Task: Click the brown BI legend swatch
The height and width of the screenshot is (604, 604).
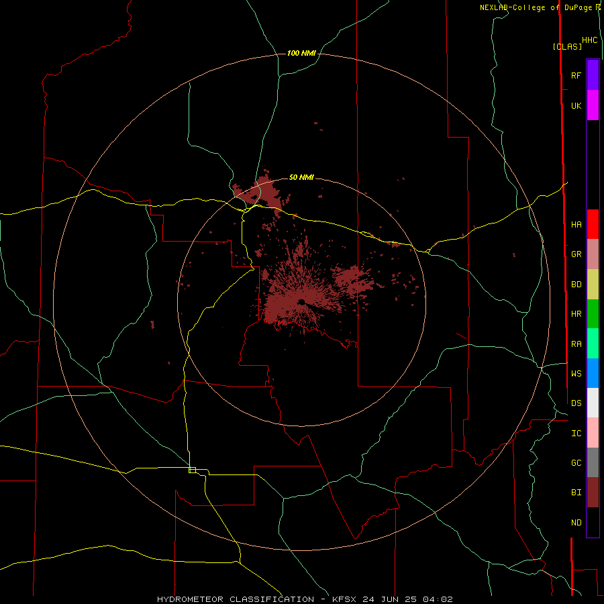Action: 593,493
